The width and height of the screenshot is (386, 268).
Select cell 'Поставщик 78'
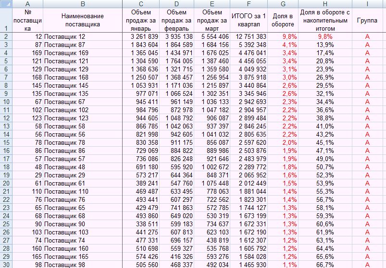[x=83, y=142]
